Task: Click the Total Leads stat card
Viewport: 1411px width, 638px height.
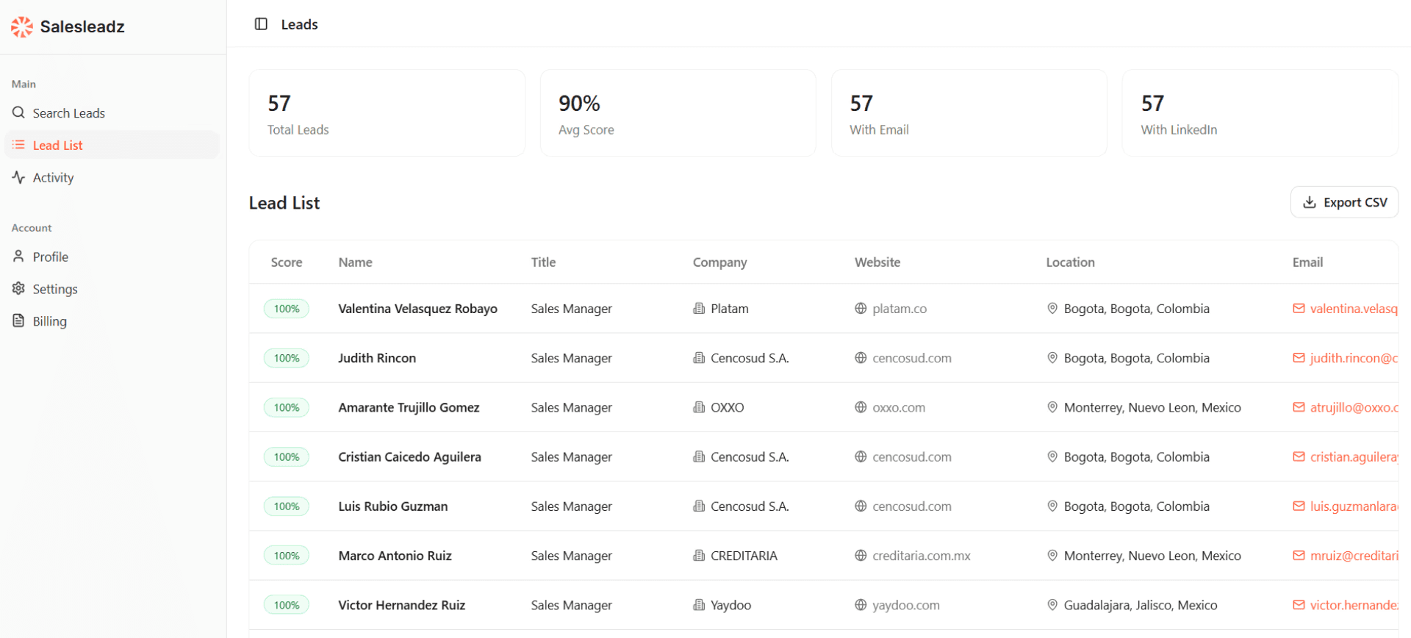Action: 387,113
